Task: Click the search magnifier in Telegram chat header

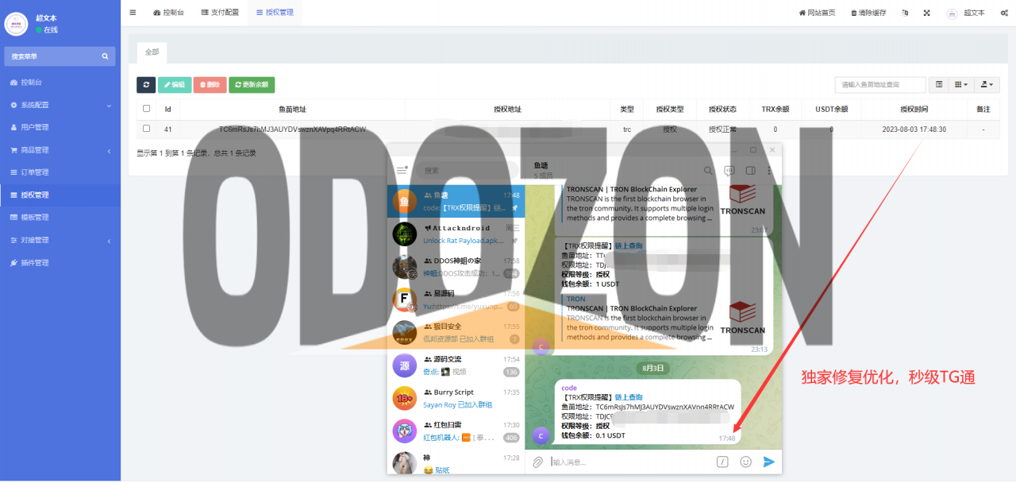Action: (708, 170)
